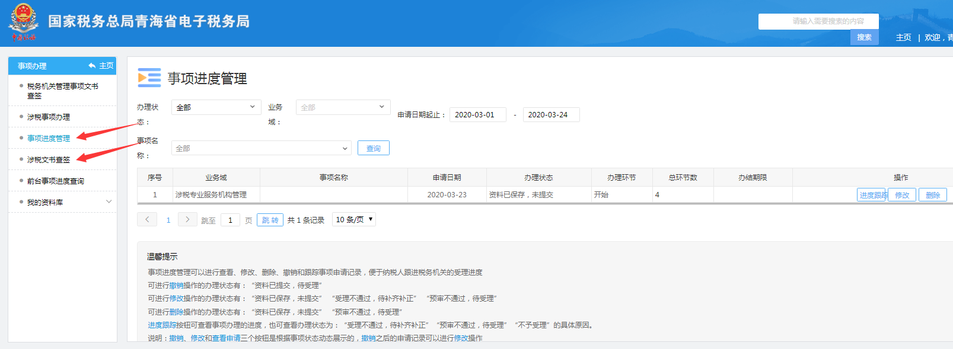Open 税务机关管理事项文书查签 menu item
Screen dimensions: 953x349
pos(63,91)
